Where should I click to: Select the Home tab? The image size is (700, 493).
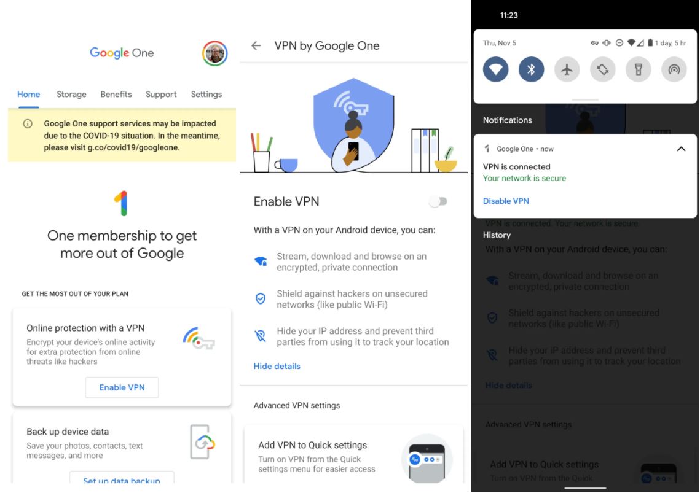28,94
